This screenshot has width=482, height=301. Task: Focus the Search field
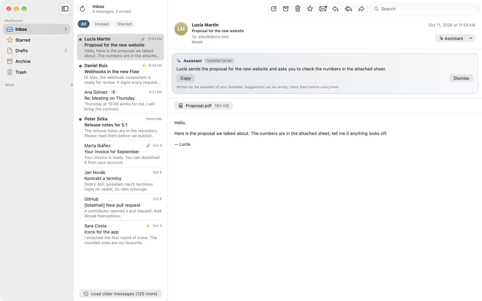click(425, 9)
